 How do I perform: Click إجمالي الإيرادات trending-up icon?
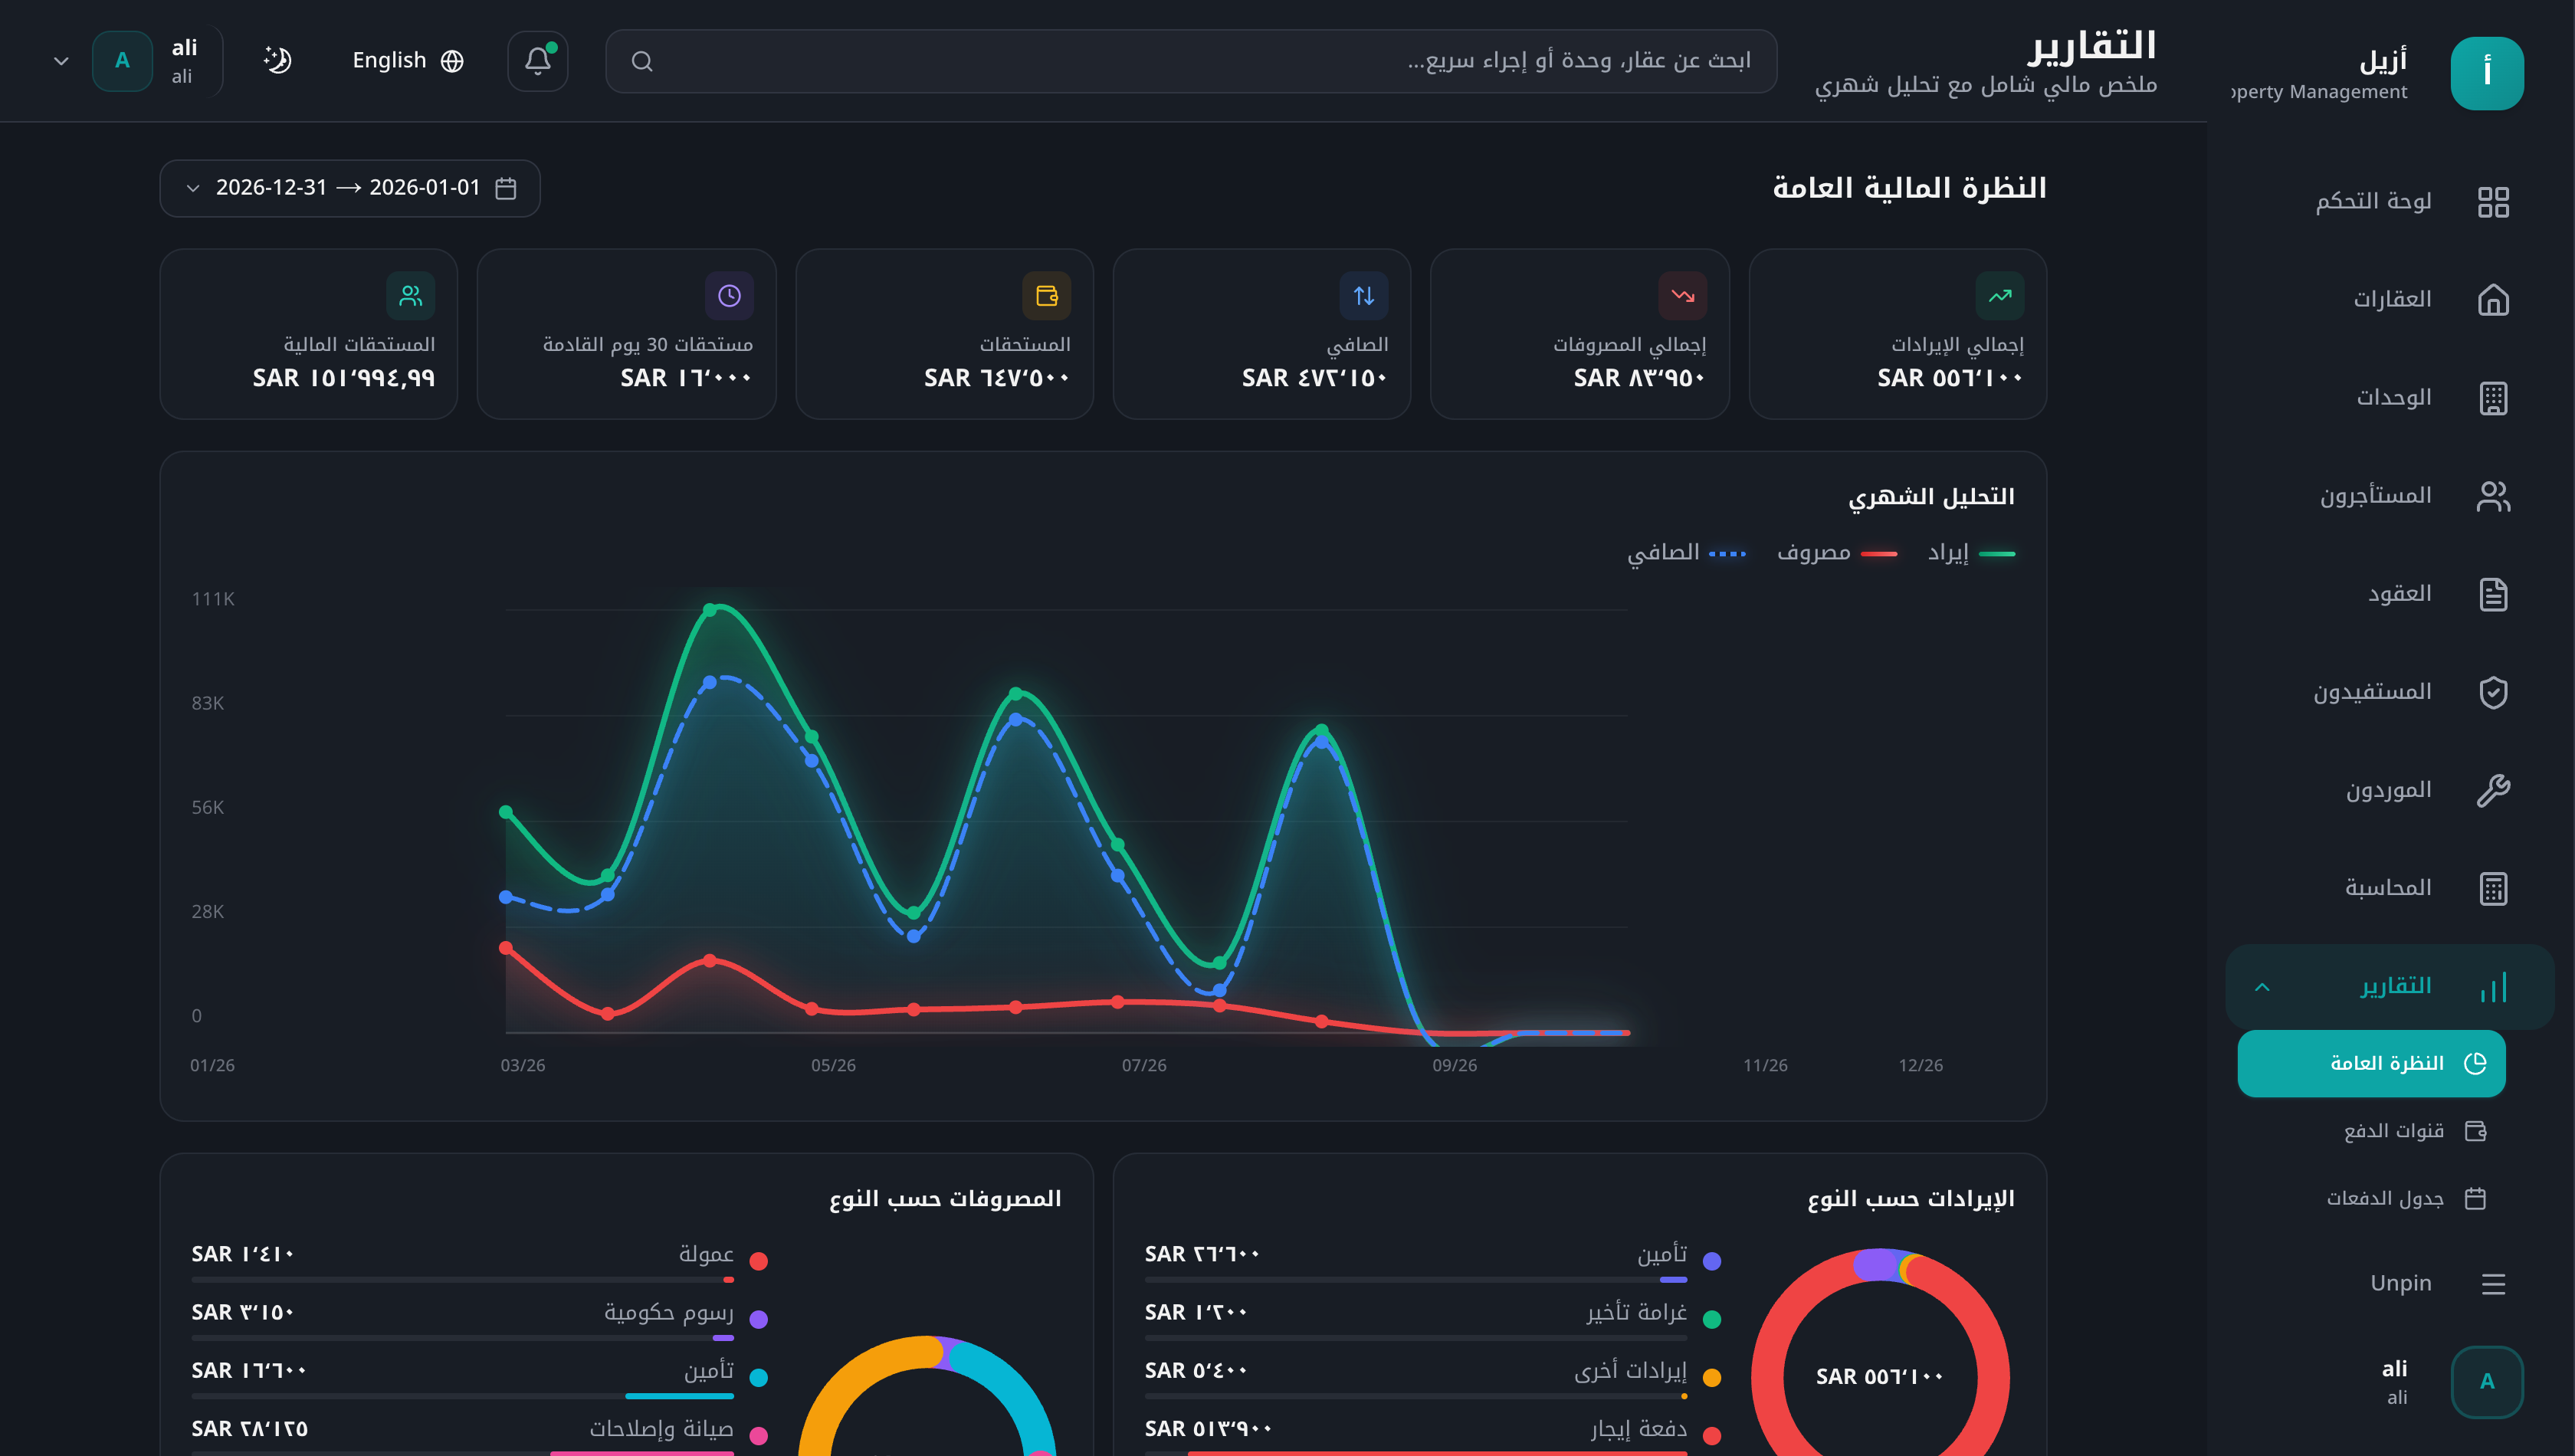tap(2000, 296)
